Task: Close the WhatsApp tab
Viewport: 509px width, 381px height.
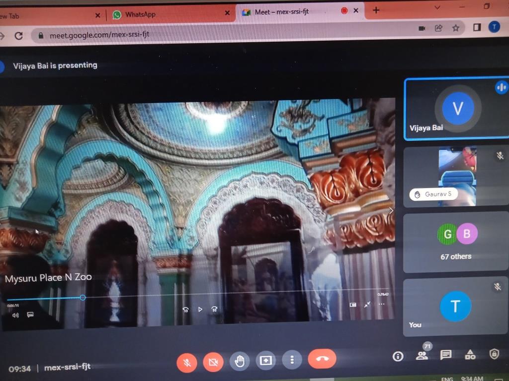Action: (227, 13)
